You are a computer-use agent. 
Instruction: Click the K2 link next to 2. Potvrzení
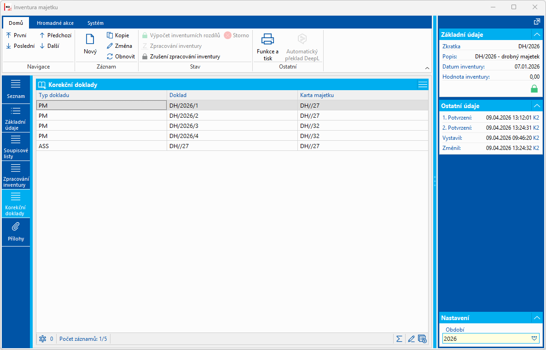[x=536, y=128]
